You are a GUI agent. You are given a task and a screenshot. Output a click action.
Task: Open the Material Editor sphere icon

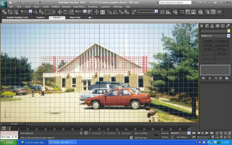point(200,12)
